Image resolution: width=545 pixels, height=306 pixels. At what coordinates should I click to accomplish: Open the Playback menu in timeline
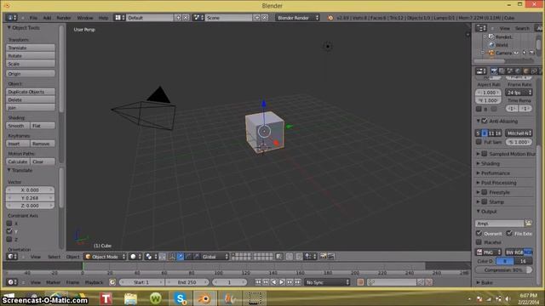94,282
